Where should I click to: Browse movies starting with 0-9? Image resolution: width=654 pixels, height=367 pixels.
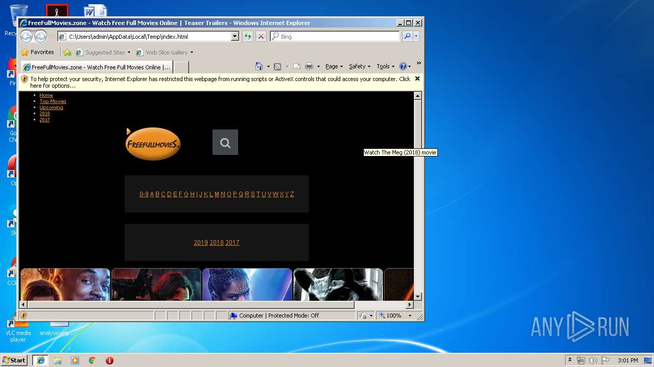click(x=144, y=194)
